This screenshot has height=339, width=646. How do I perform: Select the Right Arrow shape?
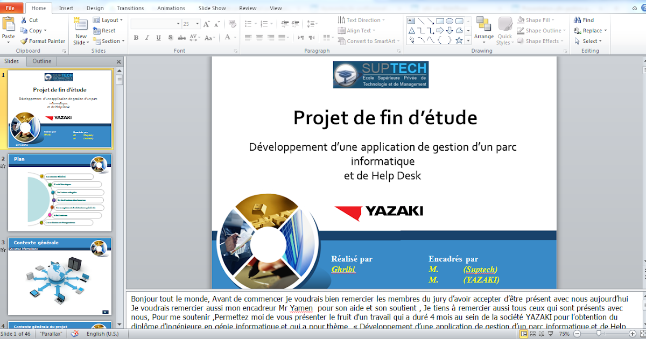coord(440,30)
